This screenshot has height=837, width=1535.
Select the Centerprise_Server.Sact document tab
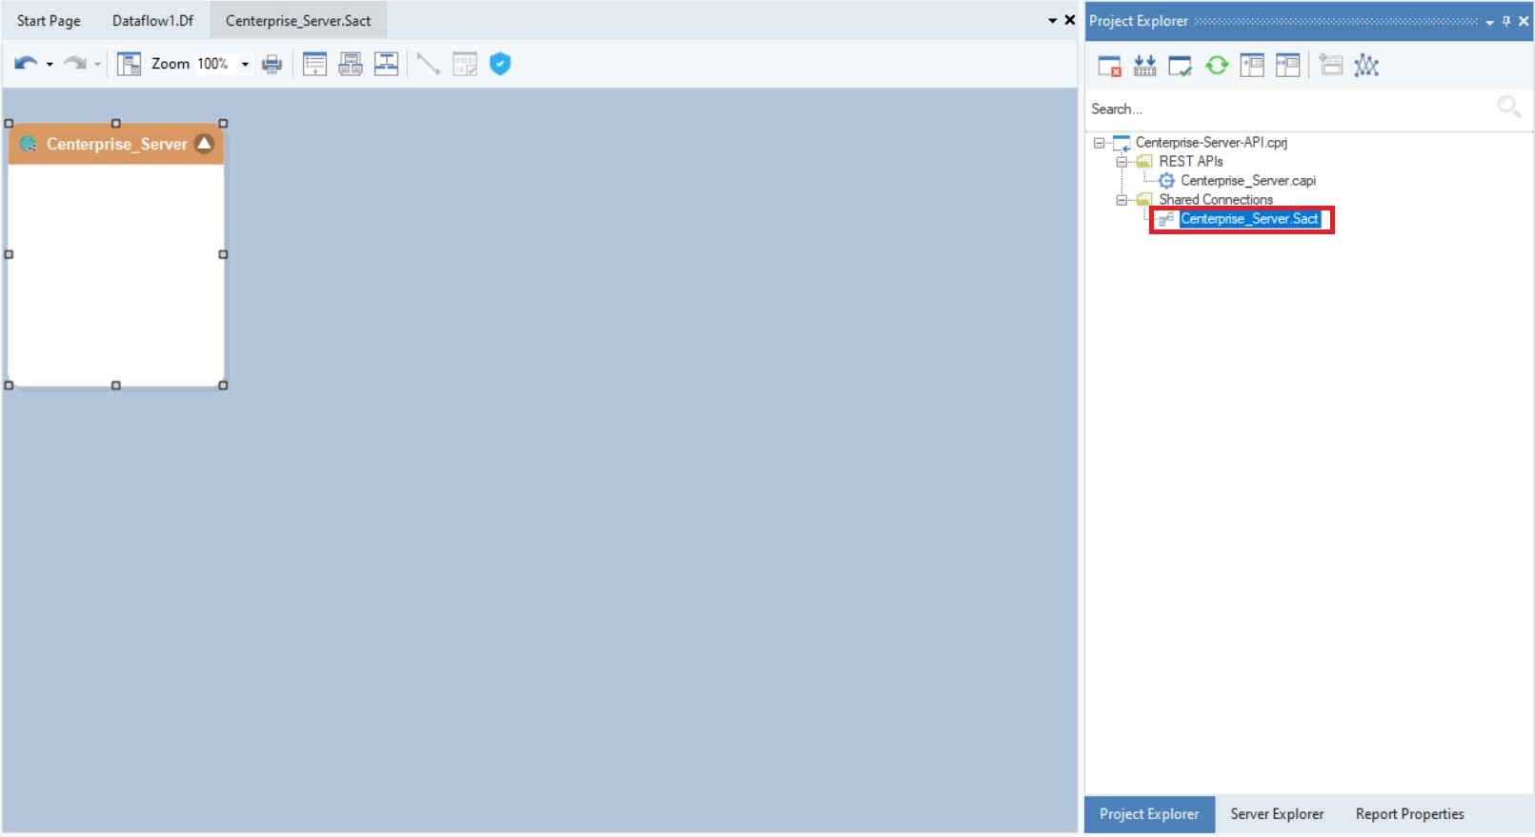(298, 21)
